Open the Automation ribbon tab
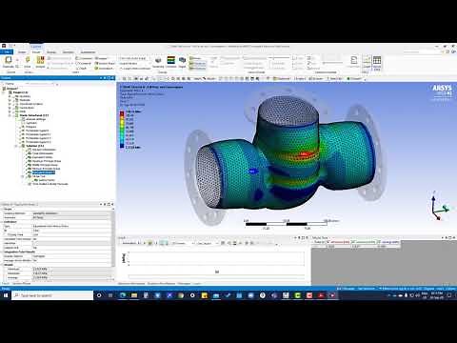Image resolution: width=457 pixels, height=343 pixels. point(88,52)
